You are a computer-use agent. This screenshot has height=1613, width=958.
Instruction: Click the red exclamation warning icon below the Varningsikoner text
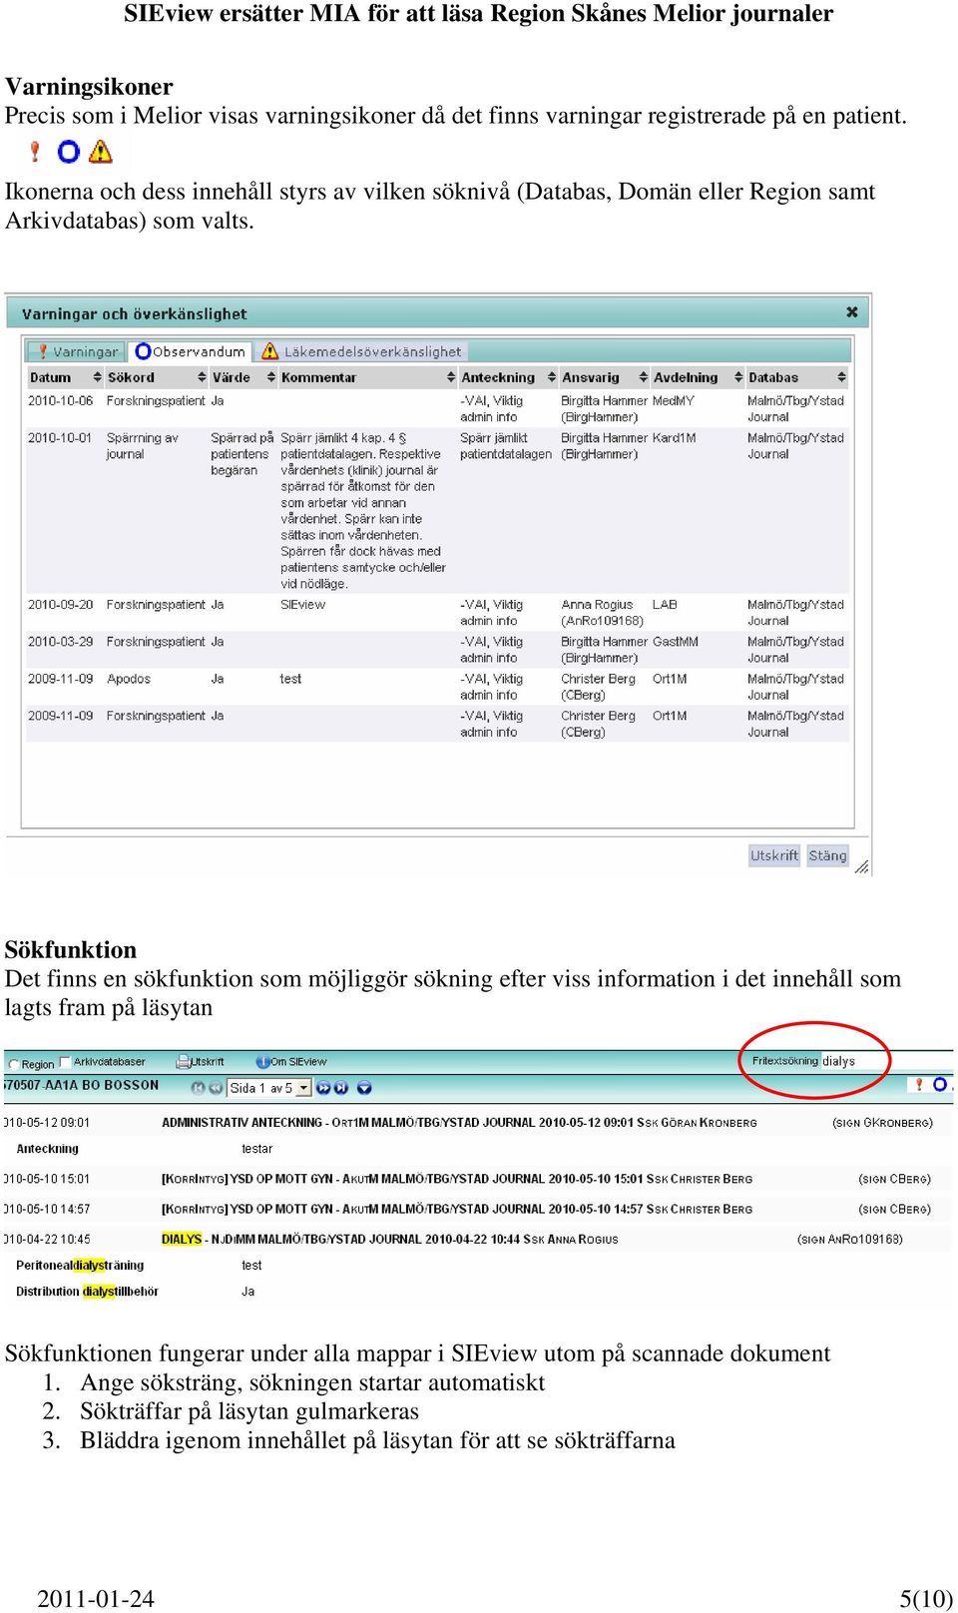[x=35, y=152]
